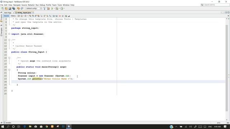Click the Toggle Rectangular Selection icon
The height and width of the screenshot is (129, 230).
(41, 16)
